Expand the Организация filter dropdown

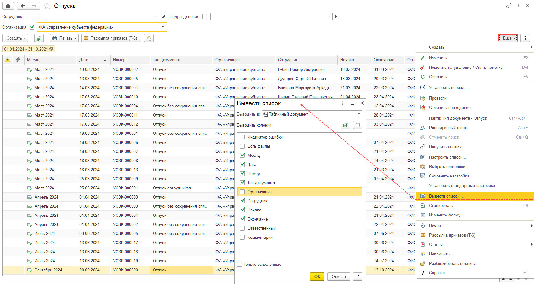coord(163,27)
